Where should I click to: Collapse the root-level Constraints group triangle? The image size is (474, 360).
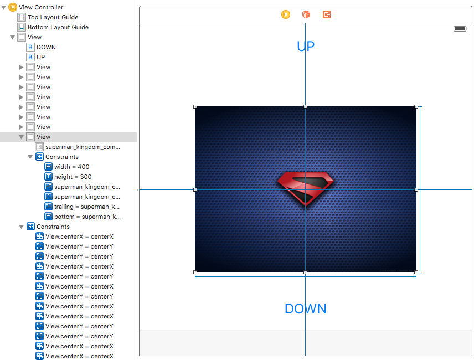[x=22, y=227]
